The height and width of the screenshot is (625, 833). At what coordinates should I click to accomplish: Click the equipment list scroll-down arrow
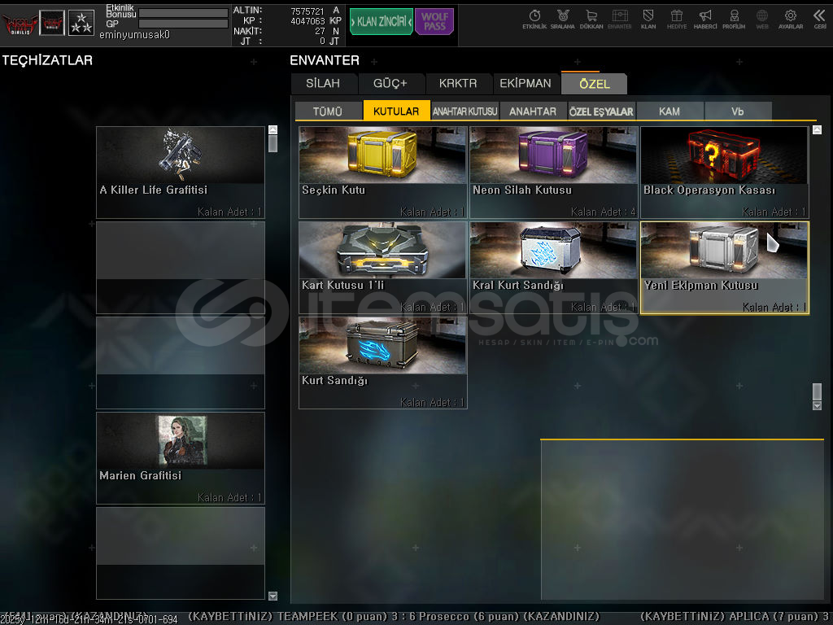(273, 596)
